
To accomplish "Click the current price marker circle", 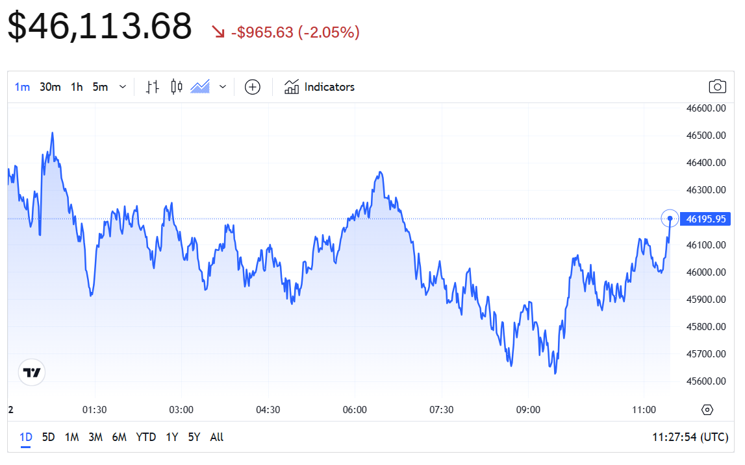I will (x=670, y=219).
